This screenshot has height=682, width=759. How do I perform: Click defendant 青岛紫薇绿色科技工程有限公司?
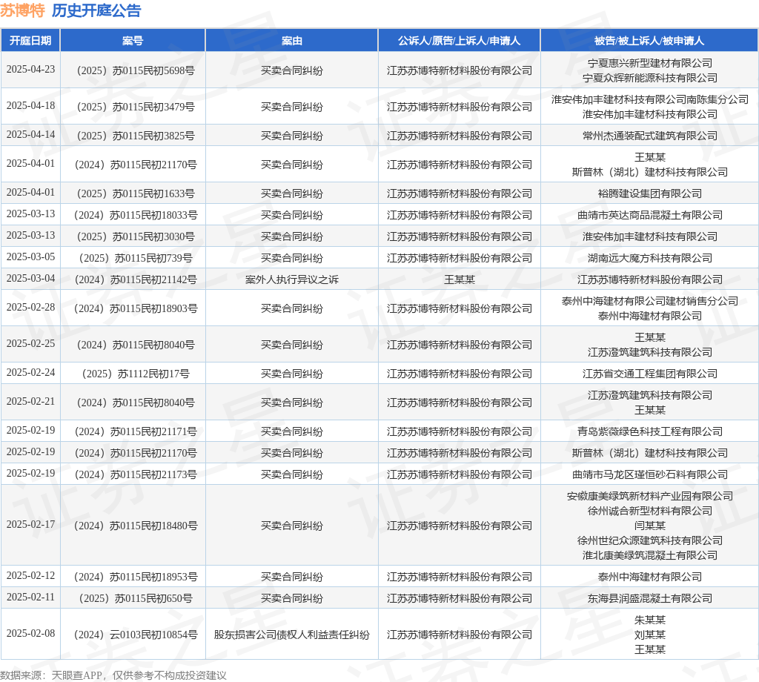(649, 431)
